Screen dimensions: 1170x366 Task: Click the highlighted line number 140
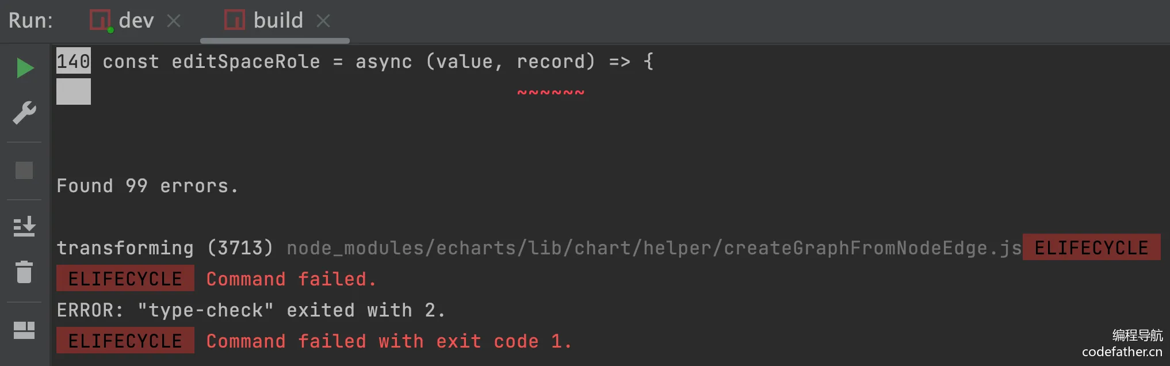73,61
